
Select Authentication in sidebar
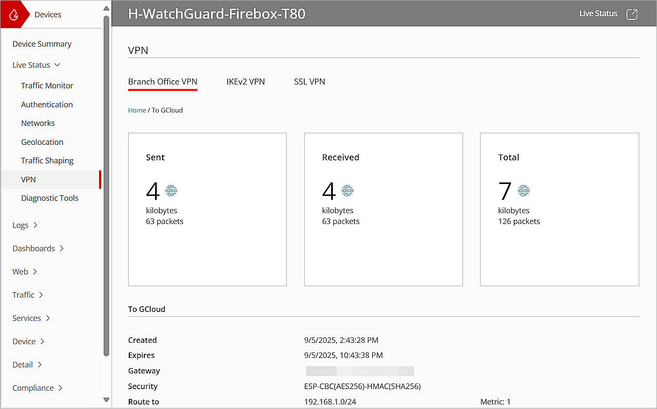pos(47,104)
